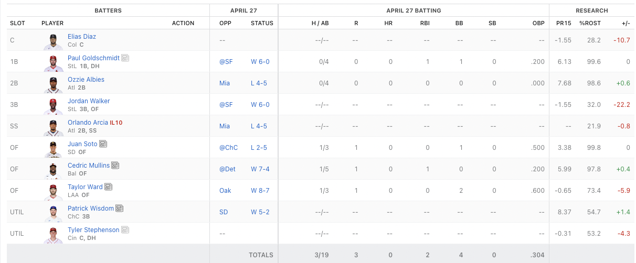Open @ChC opponent link for Juan Soto
This screenshot has width=636, height=263.
pos(228,148)
